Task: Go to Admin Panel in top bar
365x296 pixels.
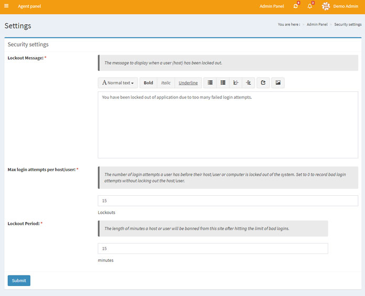Action: [272, 6]
